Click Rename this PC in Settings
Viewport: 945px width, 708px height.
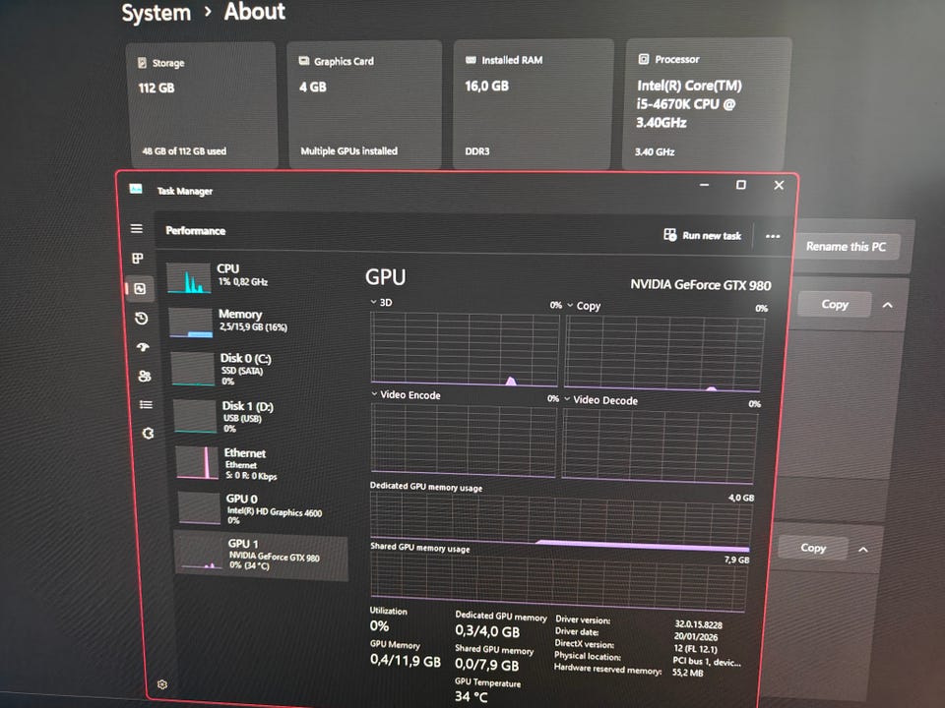coord(847,246)
